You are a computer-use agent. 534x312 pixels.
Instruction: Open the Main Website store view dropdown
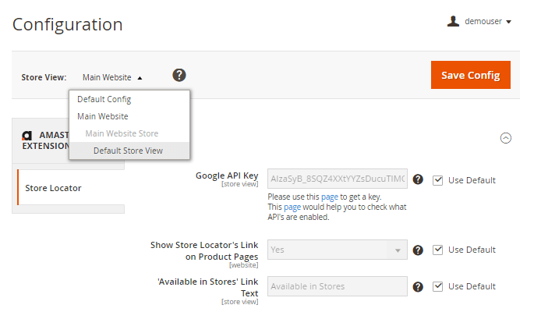(x=112, y=77)
